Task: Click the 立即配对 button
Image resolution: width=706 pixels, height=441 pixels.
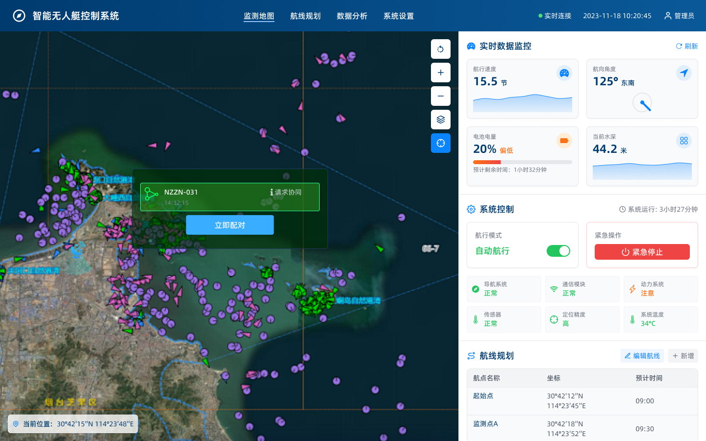Action: (x=229, y=225)
